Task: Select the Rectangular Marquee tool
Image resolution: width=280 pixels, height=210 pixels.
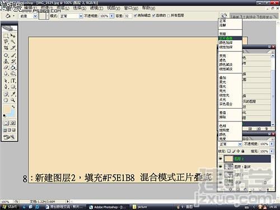Action: click(x=6, y=35)
